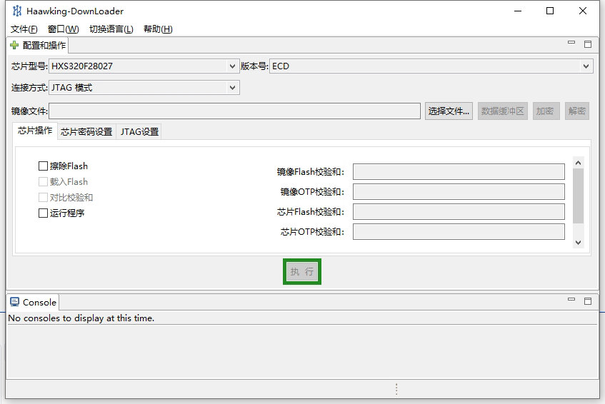
Task: Open the 文件(F) menu
Action: point(24,29)
